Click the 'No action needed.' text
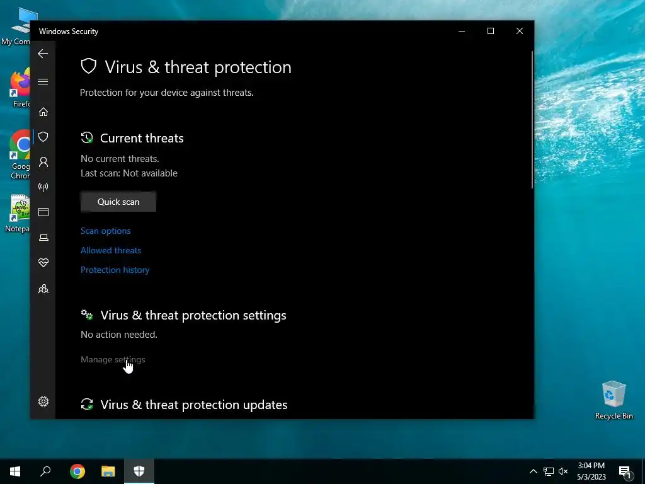 [x=119, y=335]
